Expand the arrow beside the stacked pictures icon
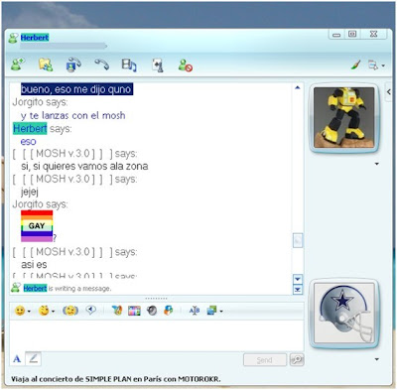Image resolution: width=397 pixels, height=390 pixels. pyautogui.click(x=221, y=312)
